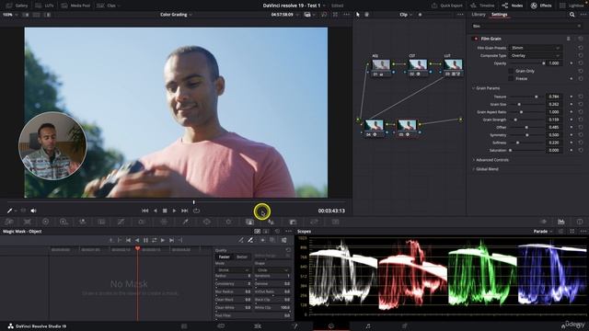
Task: Enable the Freeze checkbox
Action: click(511, 78)
